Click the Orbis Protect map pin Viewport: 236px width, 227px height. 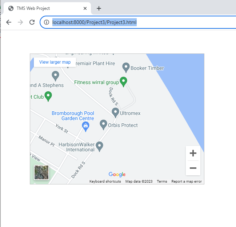coord(103,125)
